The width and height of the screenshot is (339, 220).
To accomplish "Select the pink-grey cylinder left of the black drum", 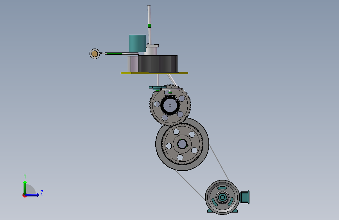I will (x=135, y=64).
